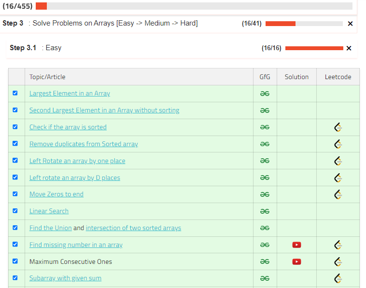The image size is (366, 288).
Task: Click the Solution column header
Action: tap(296, 77)
